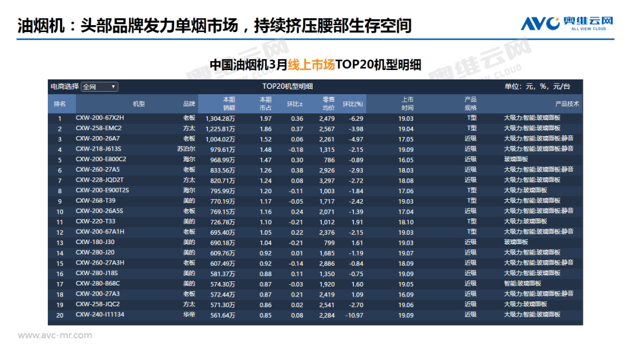Click brand 华帝 in row 20
The height and width of the screenshot is (355, 631).
pos(189,315)
